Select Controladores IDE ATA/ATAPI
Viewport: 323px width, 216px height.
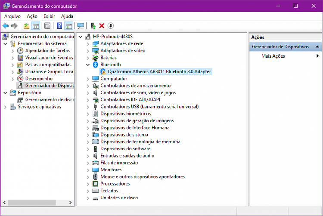[130, 99]
